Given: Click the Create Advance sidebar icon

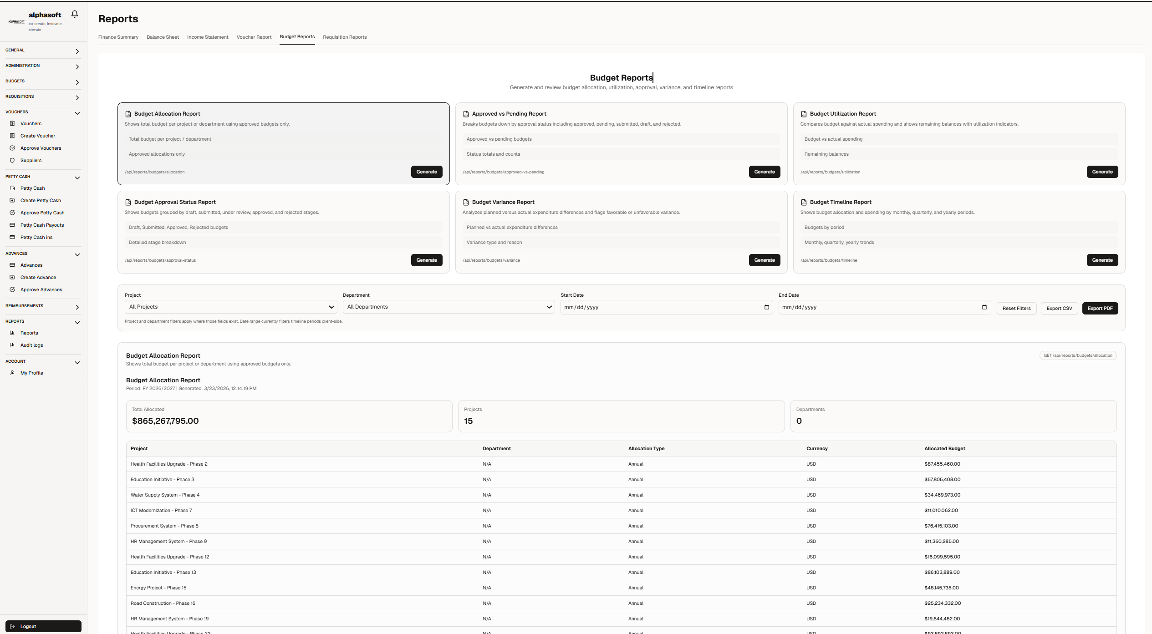Looking at the screenshot, I should point(12,277).
